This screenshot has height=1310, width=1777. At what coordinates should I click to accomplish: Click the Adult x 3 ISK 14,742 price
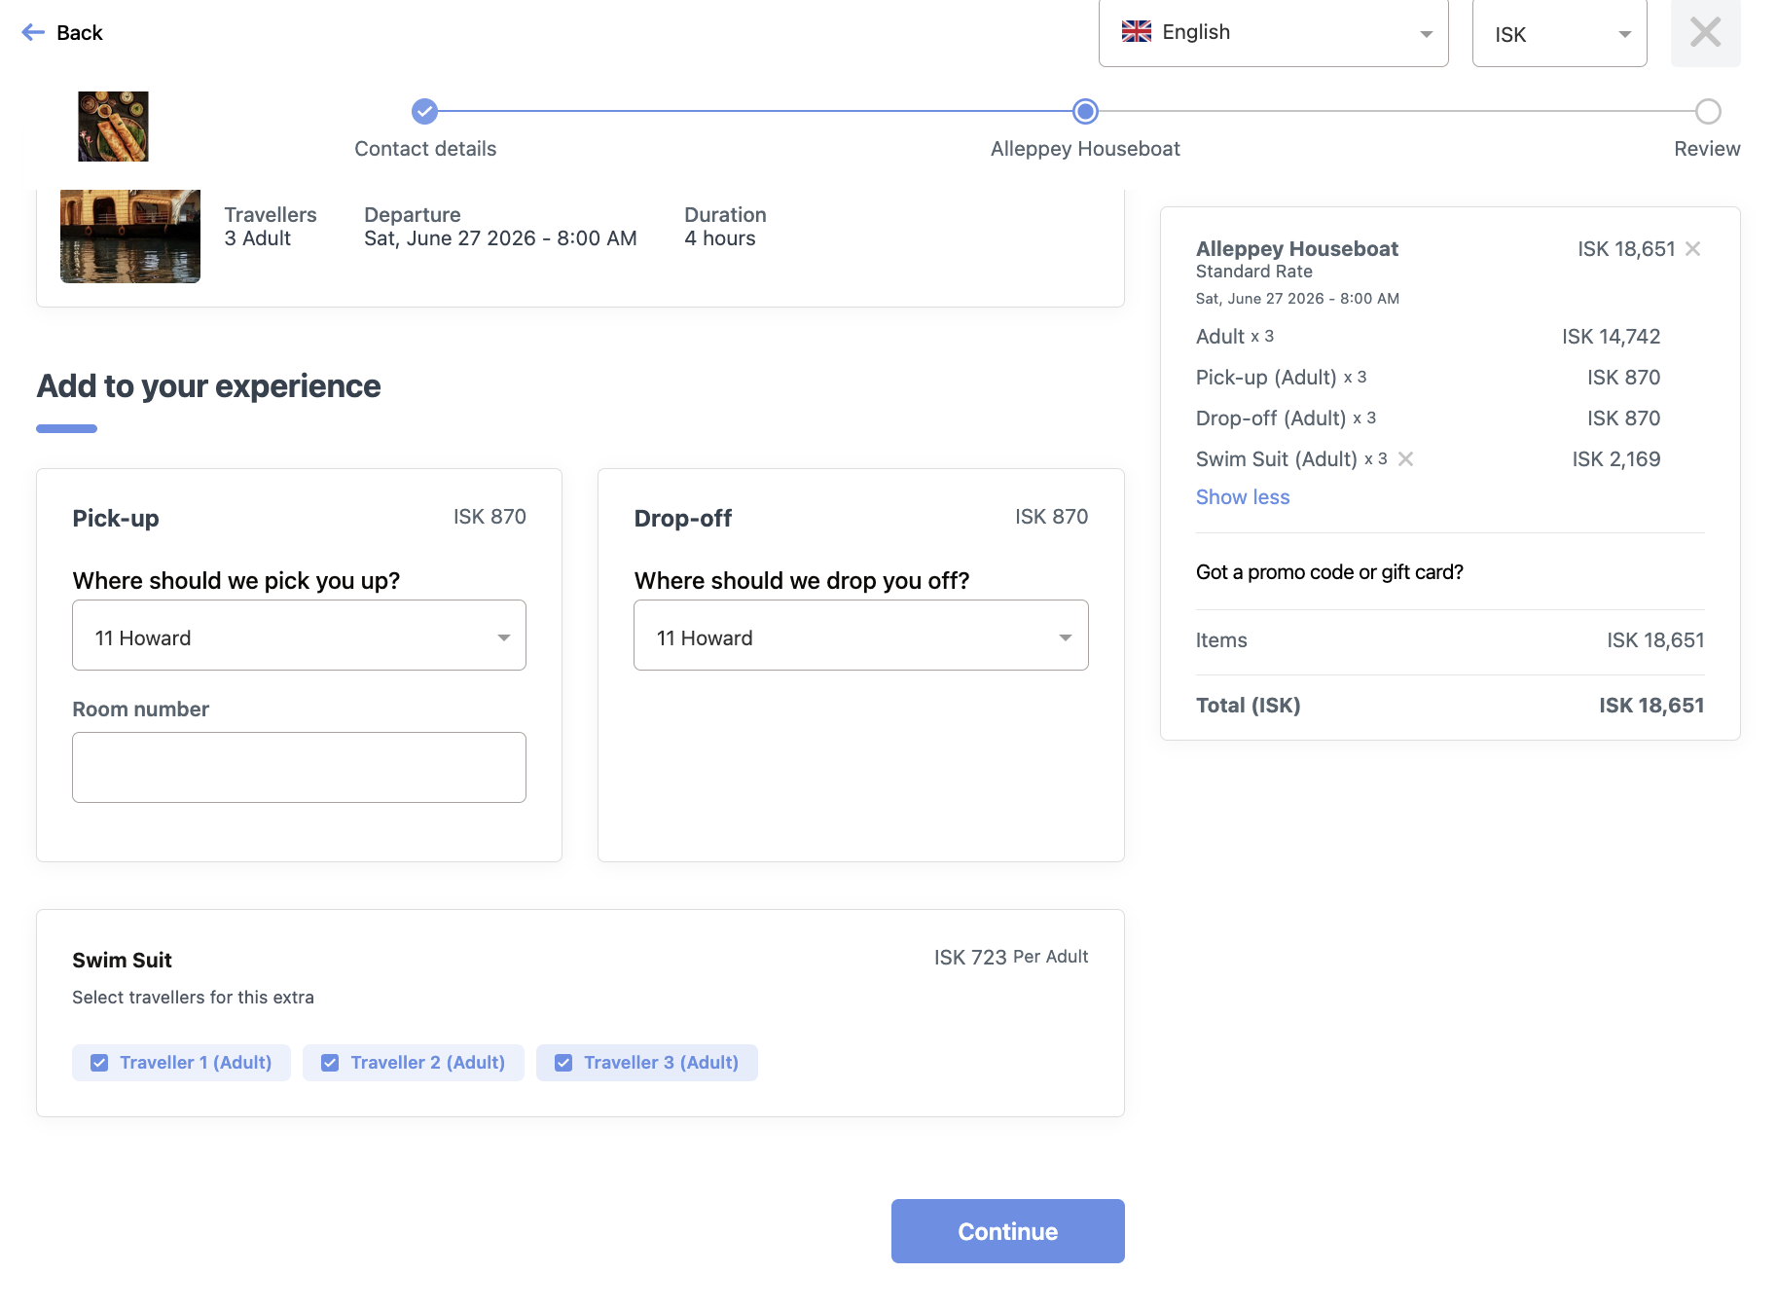pyautogui.click(x=1611, y=337)
